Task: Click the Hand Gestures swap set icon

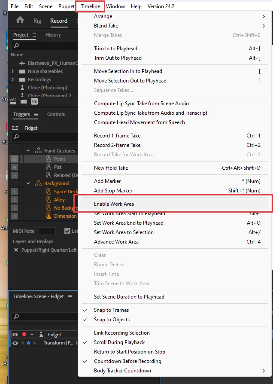Action: (x=39, y=151)
